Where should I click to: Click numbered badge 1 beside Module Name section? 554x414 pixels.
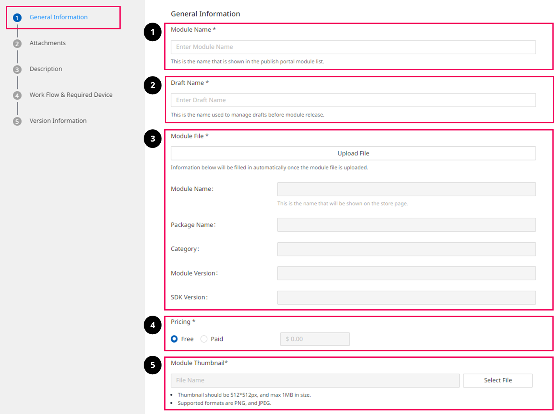point(152,33)
